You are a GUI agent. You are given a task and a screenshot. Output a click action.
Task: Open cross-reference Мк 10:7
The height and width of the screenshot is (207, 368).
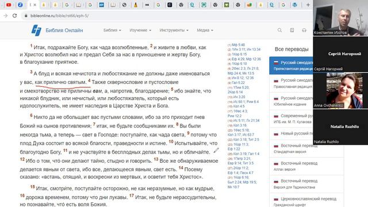233,187
